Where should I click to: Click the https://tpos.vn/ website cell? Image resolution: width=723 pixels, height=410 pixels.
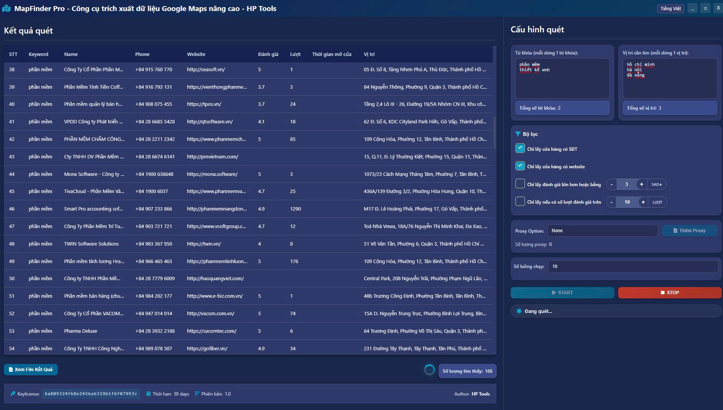click(x=204, y=104)
